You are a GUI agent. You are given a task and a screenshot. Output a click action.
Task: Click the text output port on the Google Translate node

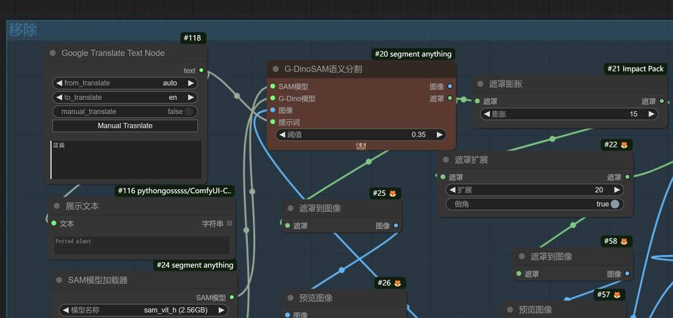click(201, 70)
